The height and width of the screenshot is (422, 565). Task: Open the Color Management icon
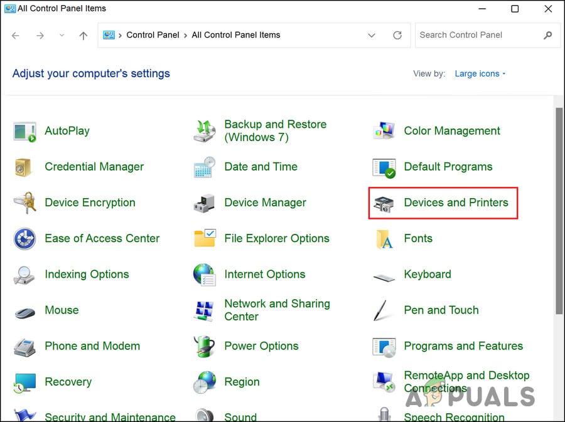[384, 132]
